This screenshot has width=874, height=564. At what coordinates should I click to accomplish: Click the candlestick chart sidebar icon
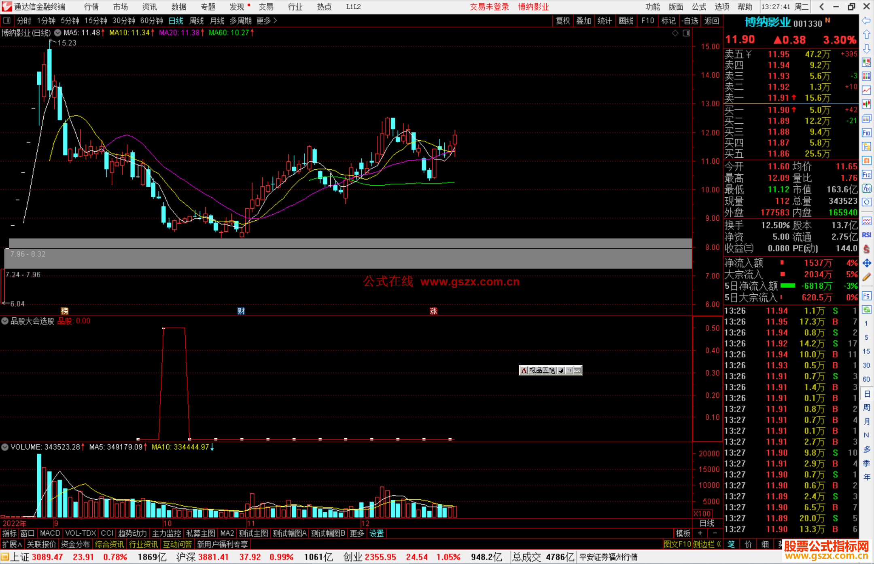tap(866, 104)
